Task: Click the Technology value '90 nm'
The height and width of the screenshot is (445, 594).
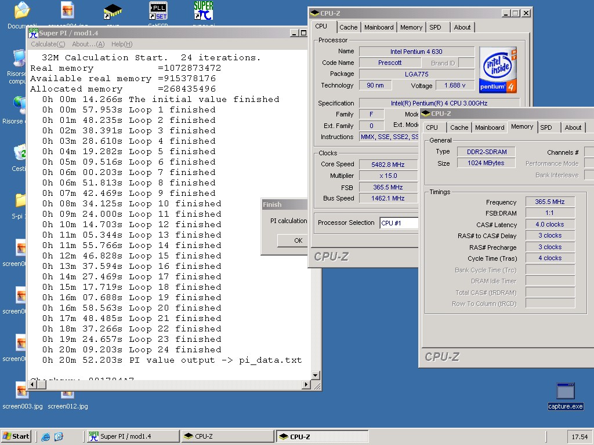Action: click(x=375, y=86)
